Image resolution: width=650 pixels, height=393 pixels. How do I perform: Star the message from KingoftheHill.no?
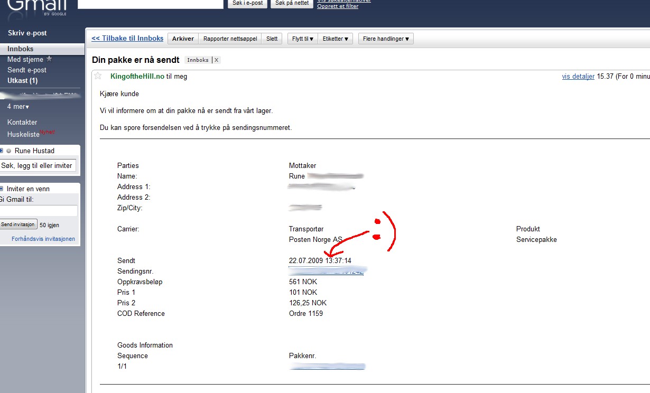(98, 76)
